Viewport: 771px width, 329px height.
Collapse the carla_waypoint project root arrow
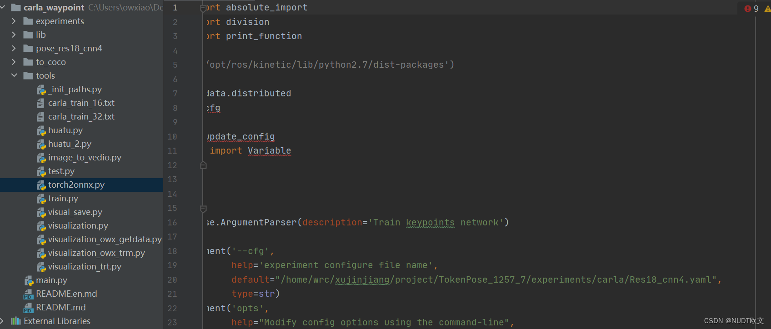(2, 7)
